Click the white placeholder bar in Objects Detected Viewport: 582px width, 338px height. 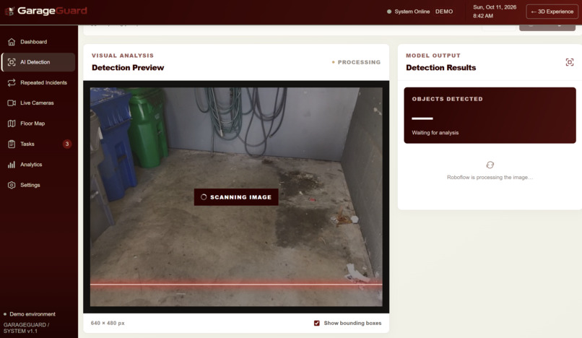pyautogui.click(x=422, y=118)
